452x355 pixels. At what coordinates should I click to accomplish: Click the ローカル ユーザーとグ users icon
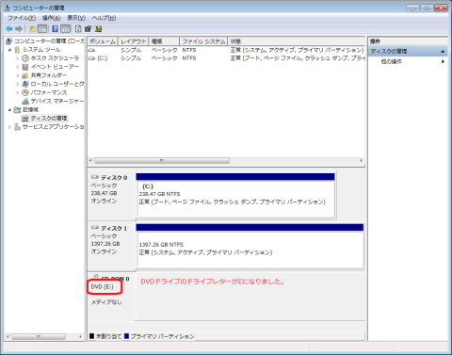tap(25, 84)
